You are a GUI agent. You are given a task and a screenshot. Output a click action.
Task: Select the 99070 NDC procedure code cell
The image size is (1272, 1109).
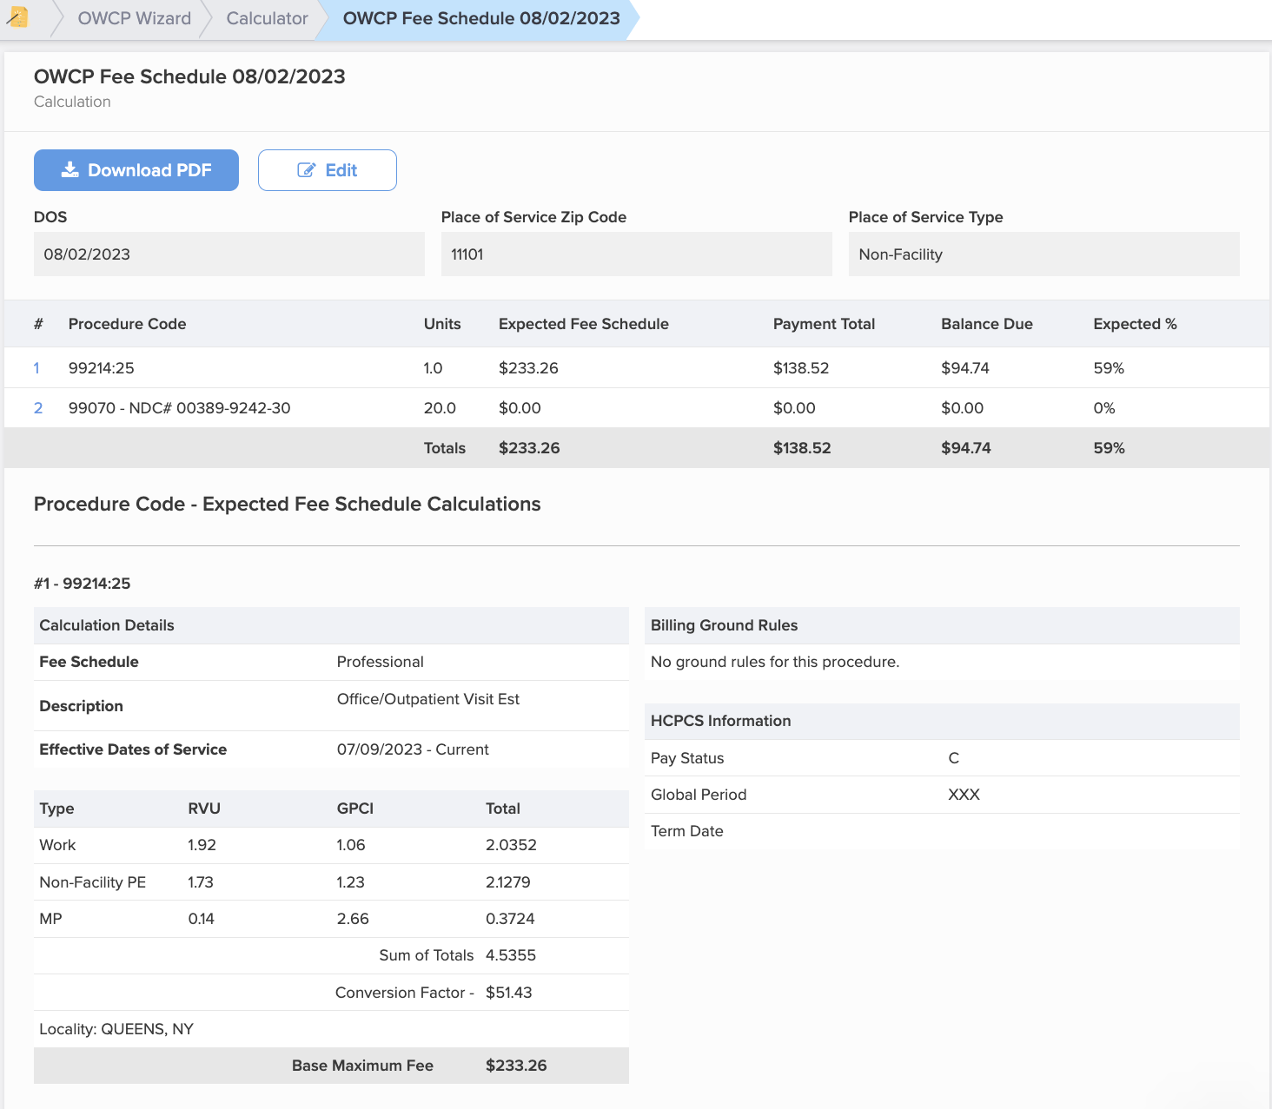179,408
